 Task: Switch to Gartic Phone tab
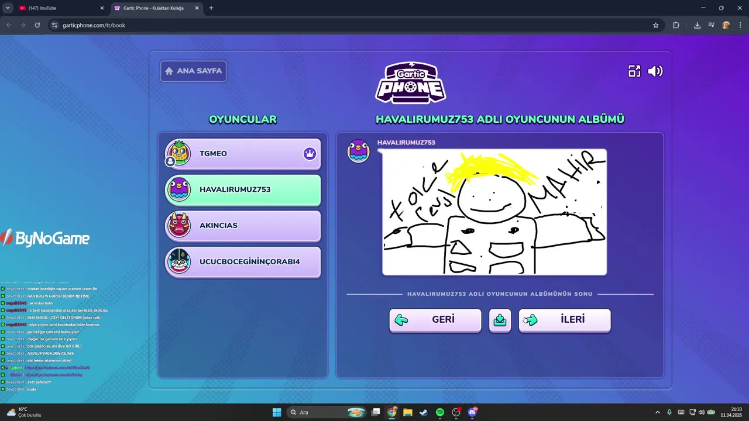point(156,8)
